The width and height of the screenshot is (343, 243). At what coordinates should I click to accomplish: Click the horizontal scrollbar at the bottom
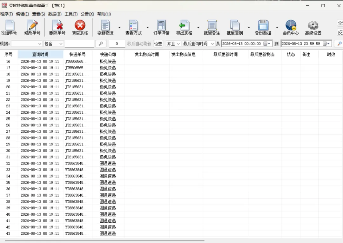click(104, 241)
